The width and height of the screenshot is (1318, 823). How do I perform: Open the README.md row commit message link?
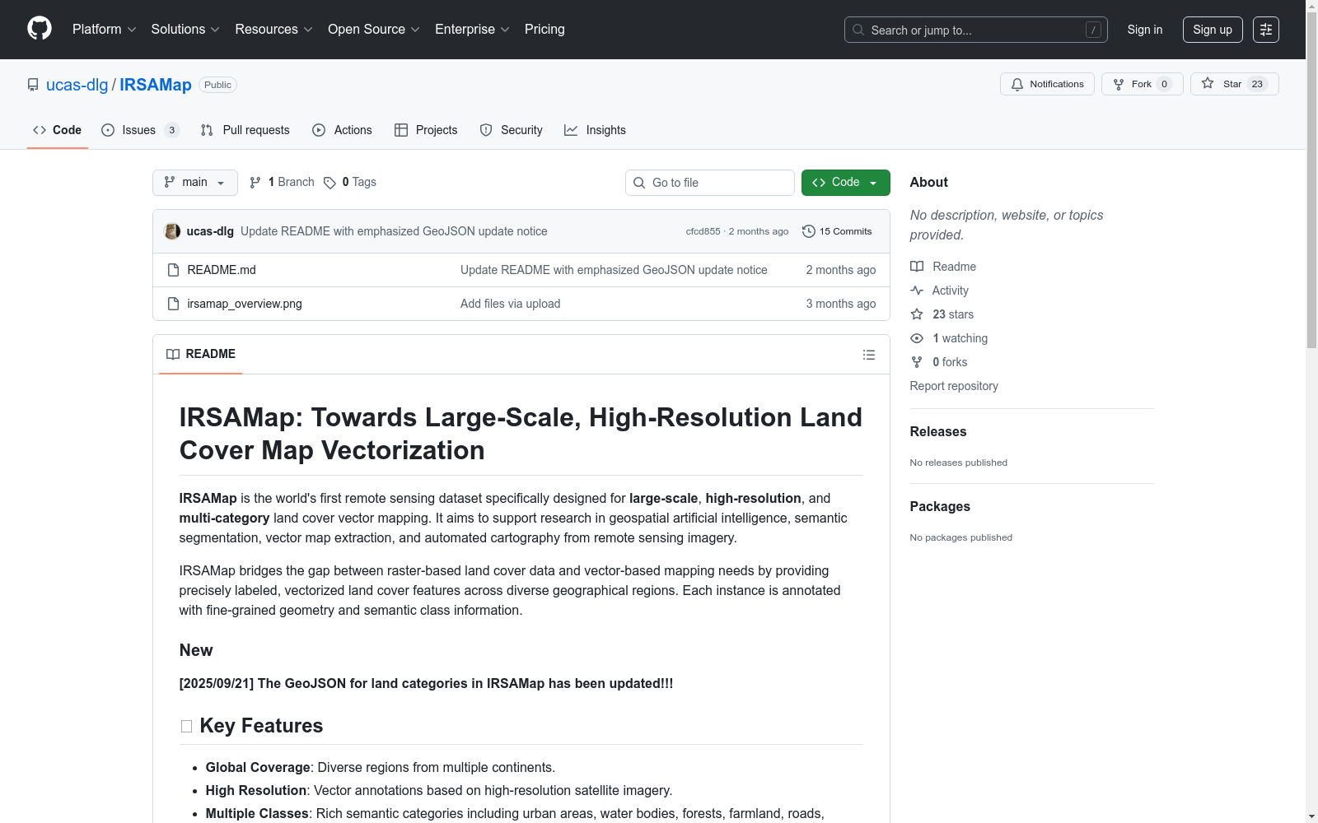point(614,270)
